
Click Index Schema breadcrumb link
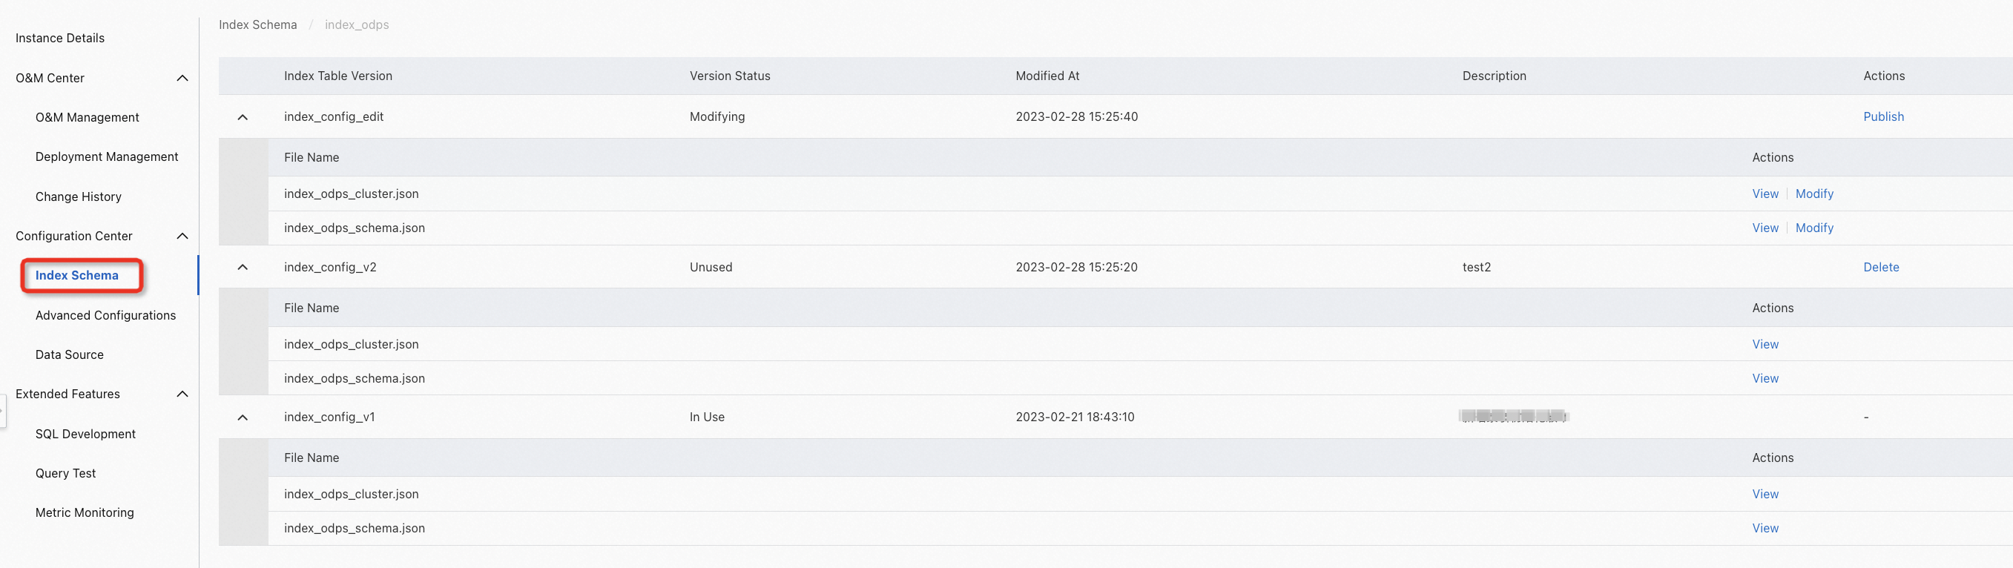pos(258,25)
